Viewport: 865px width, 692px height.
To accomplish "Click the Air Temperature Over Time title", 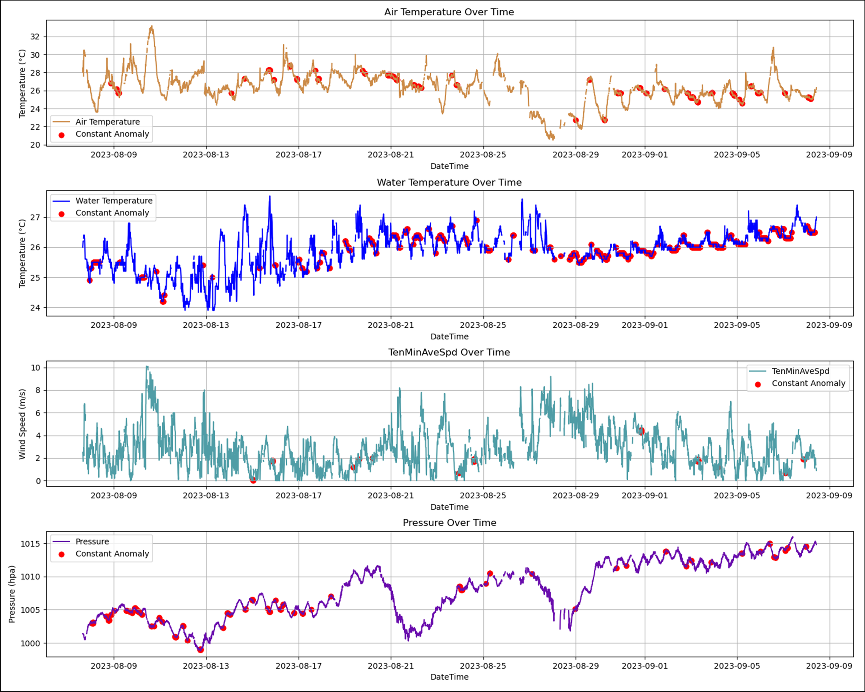I will click(x=449, y=12).
